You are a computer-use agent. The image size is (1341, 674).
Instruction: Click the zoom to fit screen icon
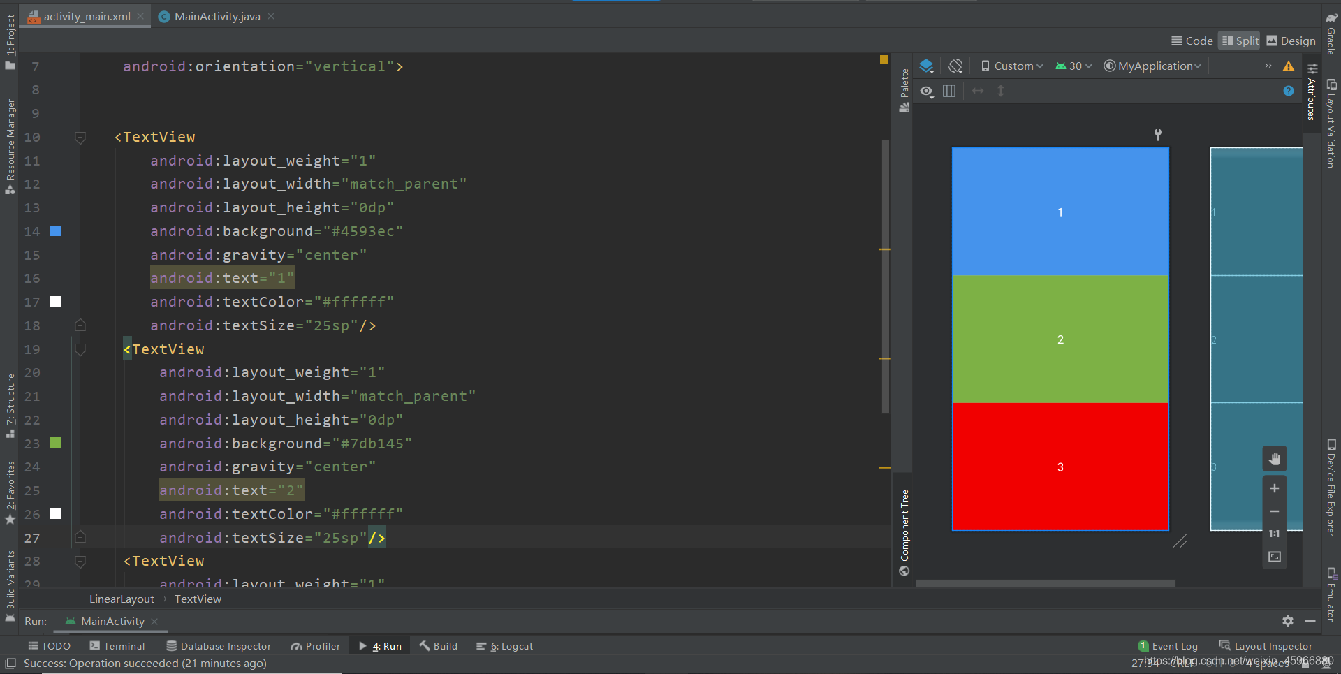1275,557
